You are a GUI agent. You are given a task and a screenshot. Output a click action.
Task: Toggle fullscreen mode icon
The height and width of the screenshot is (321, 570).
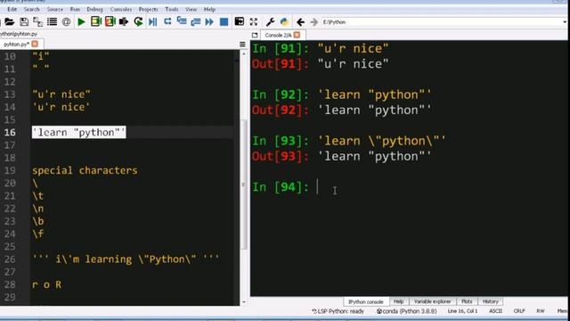coord(254,22)
